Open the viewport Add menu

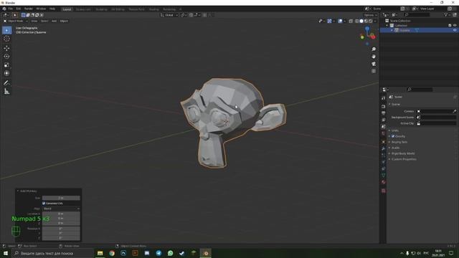54,21
